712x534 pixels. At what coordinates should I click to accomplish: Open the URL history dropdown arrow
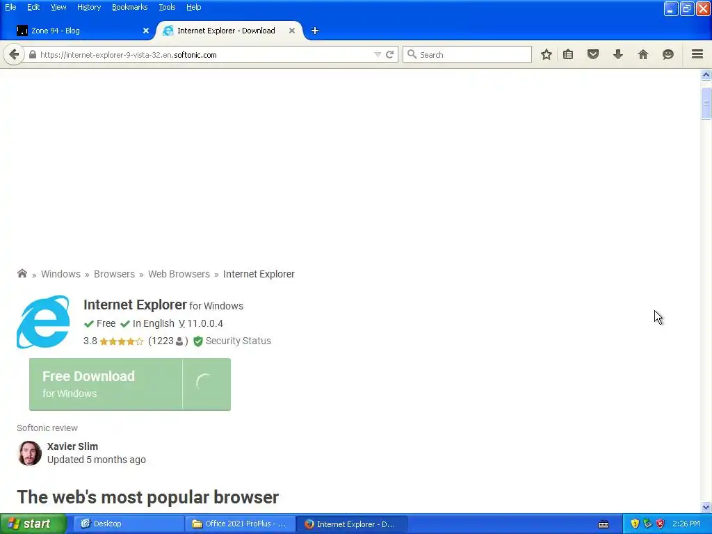pyautogui.click(x=378, y=54)
